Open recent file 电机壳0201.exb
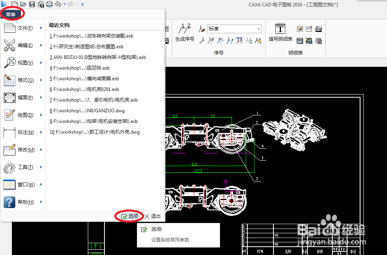 pyautogui.click(x=84, y=89)
